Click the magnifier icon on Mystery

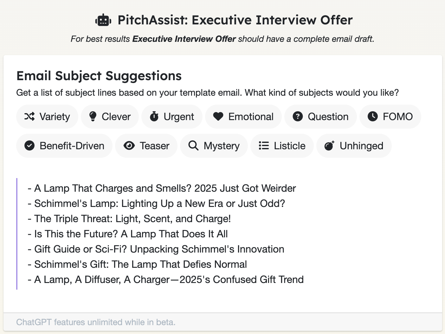tap(193, 146)
